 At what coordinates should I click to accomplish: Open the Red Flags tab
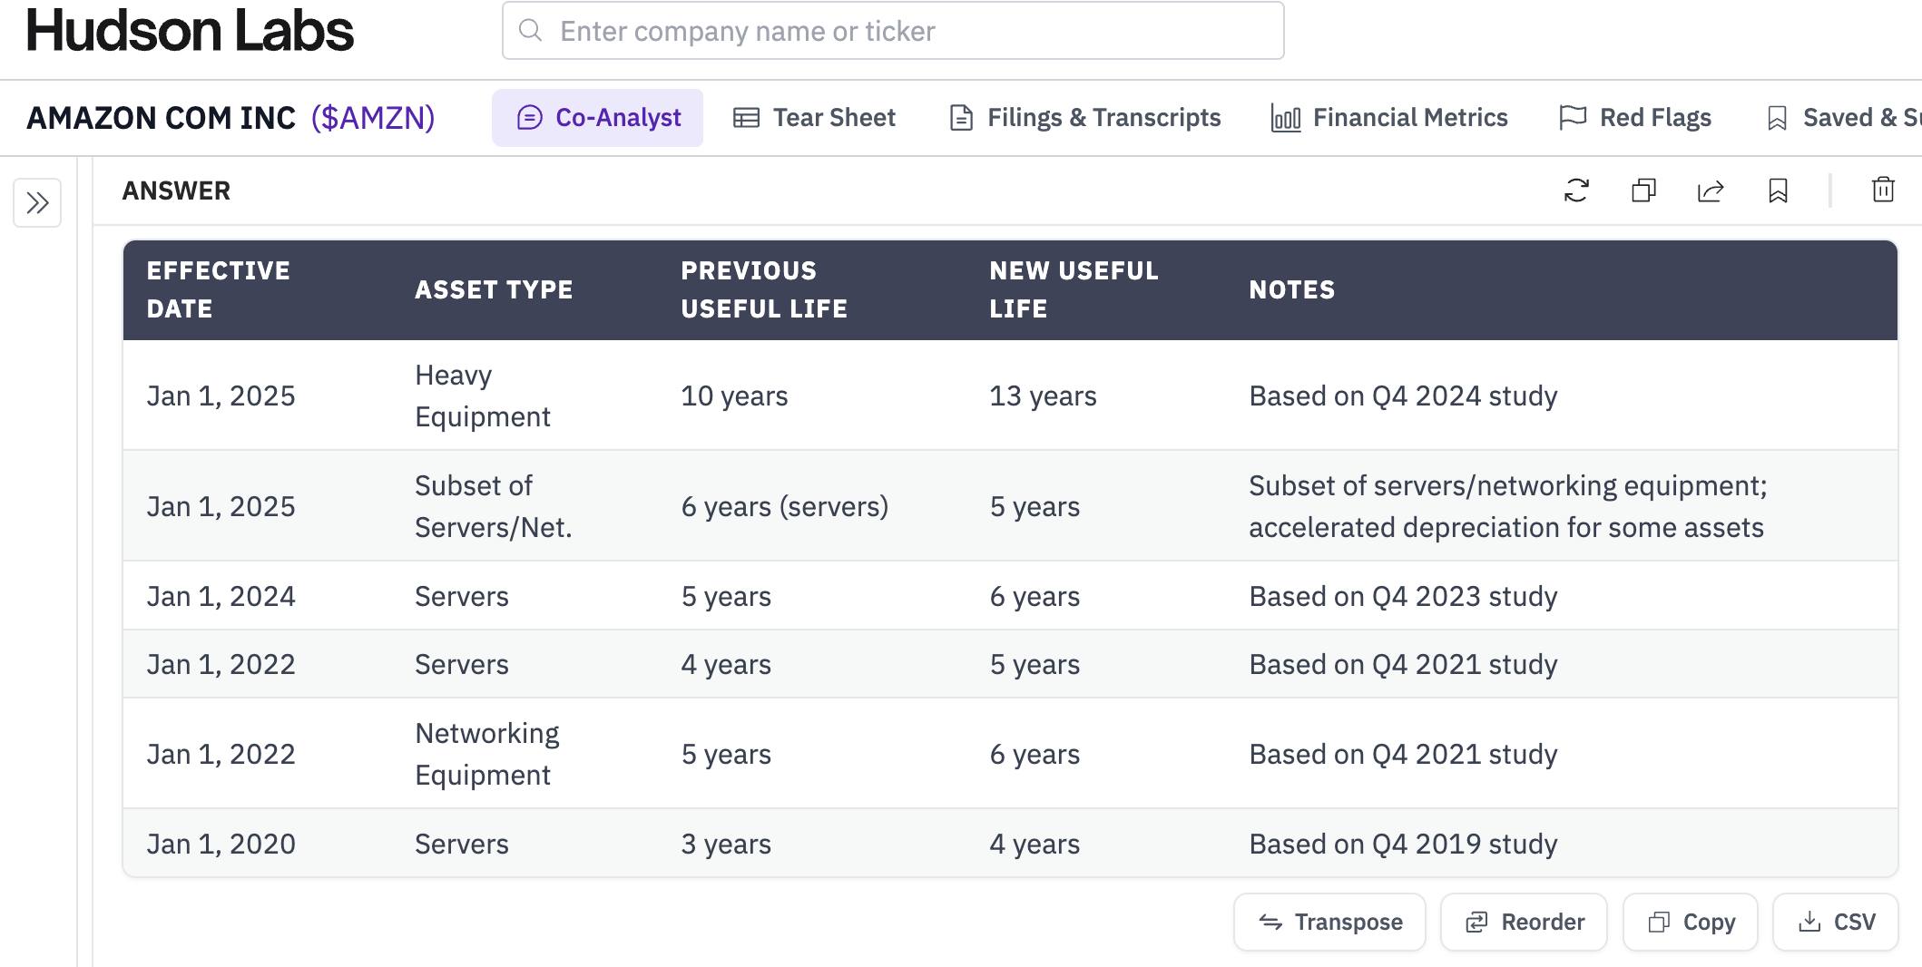coord(1635,118)
